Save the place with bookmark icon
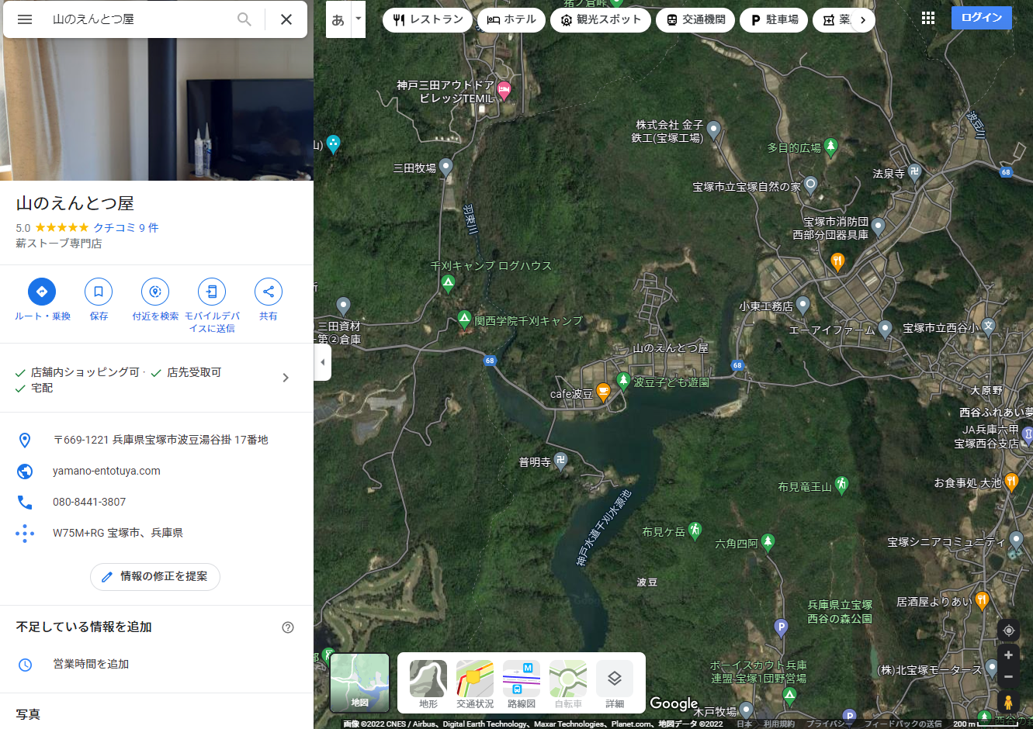The height and width of the screenshot is (729, 1033). 99,292
